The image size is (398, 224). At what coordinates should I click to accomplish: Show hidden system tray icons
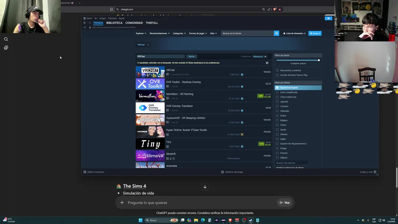pos(358,220)
